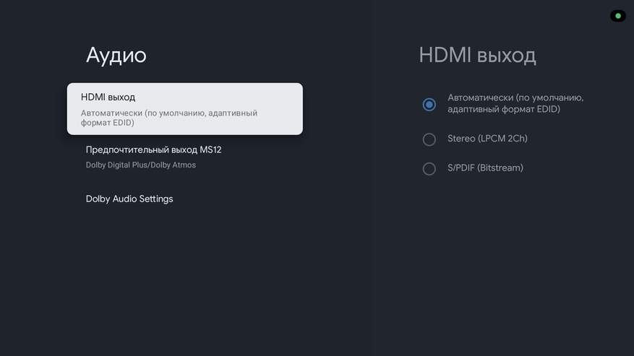The width and height of the screenshot is (634, 356).
Task: Click the Аудио page heading
Action: click(x=116, y=55)
